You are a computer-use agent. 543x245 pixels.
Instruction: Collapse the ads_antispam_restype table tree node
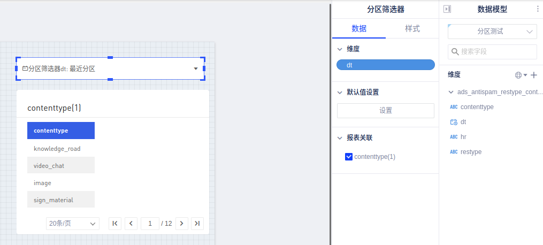pos(451,92)
